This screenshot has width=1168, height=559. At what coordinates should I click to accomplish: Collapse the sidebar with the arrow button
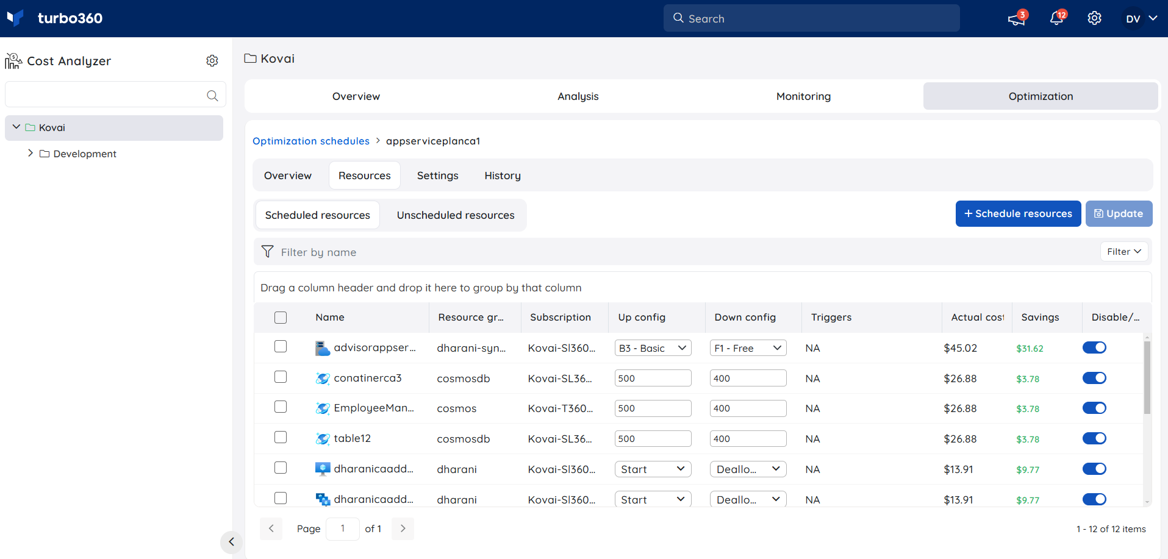coord(231,541)
